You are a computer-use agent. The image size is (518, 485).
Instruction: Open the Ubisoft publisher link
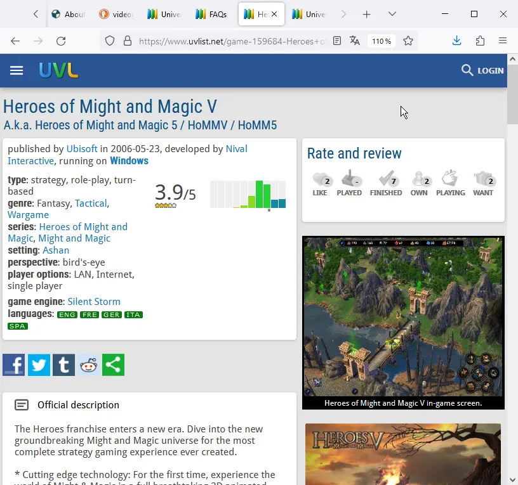[x=82, y=148]
